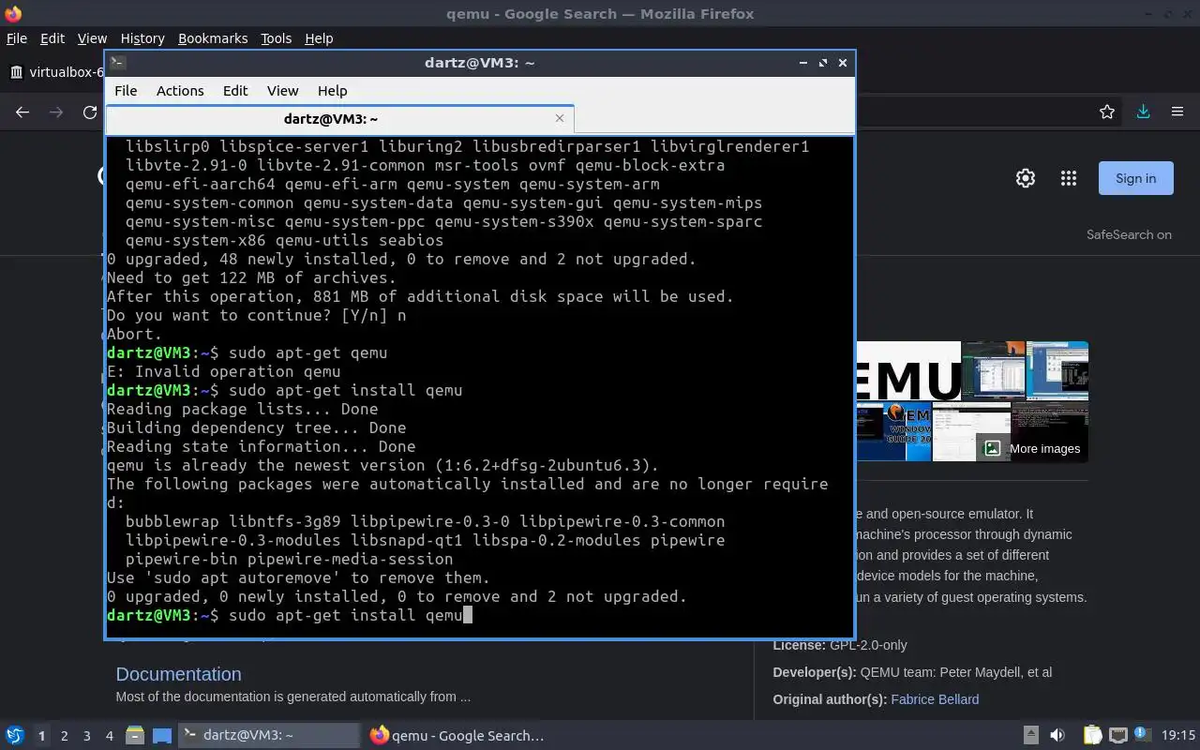
Task: Open the File menu in the terminal window
Action: point(126,91)
